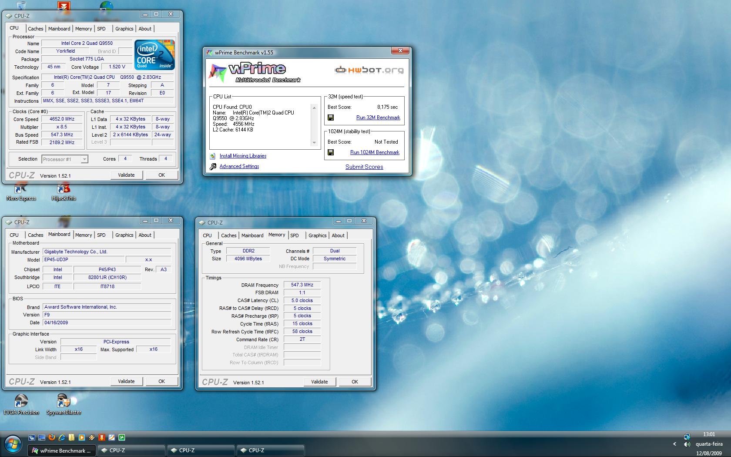The width and height of the screenshot is (731, 457).
Task: Switch to wPrime Benchmark taskbar button
Action: tap(62, 450)
